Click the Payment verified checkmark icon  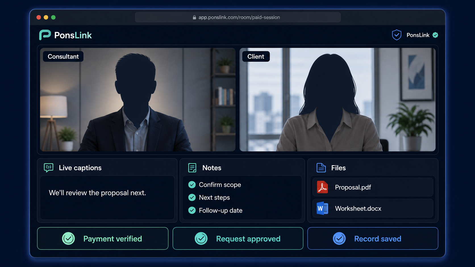(x=68, y=239)
